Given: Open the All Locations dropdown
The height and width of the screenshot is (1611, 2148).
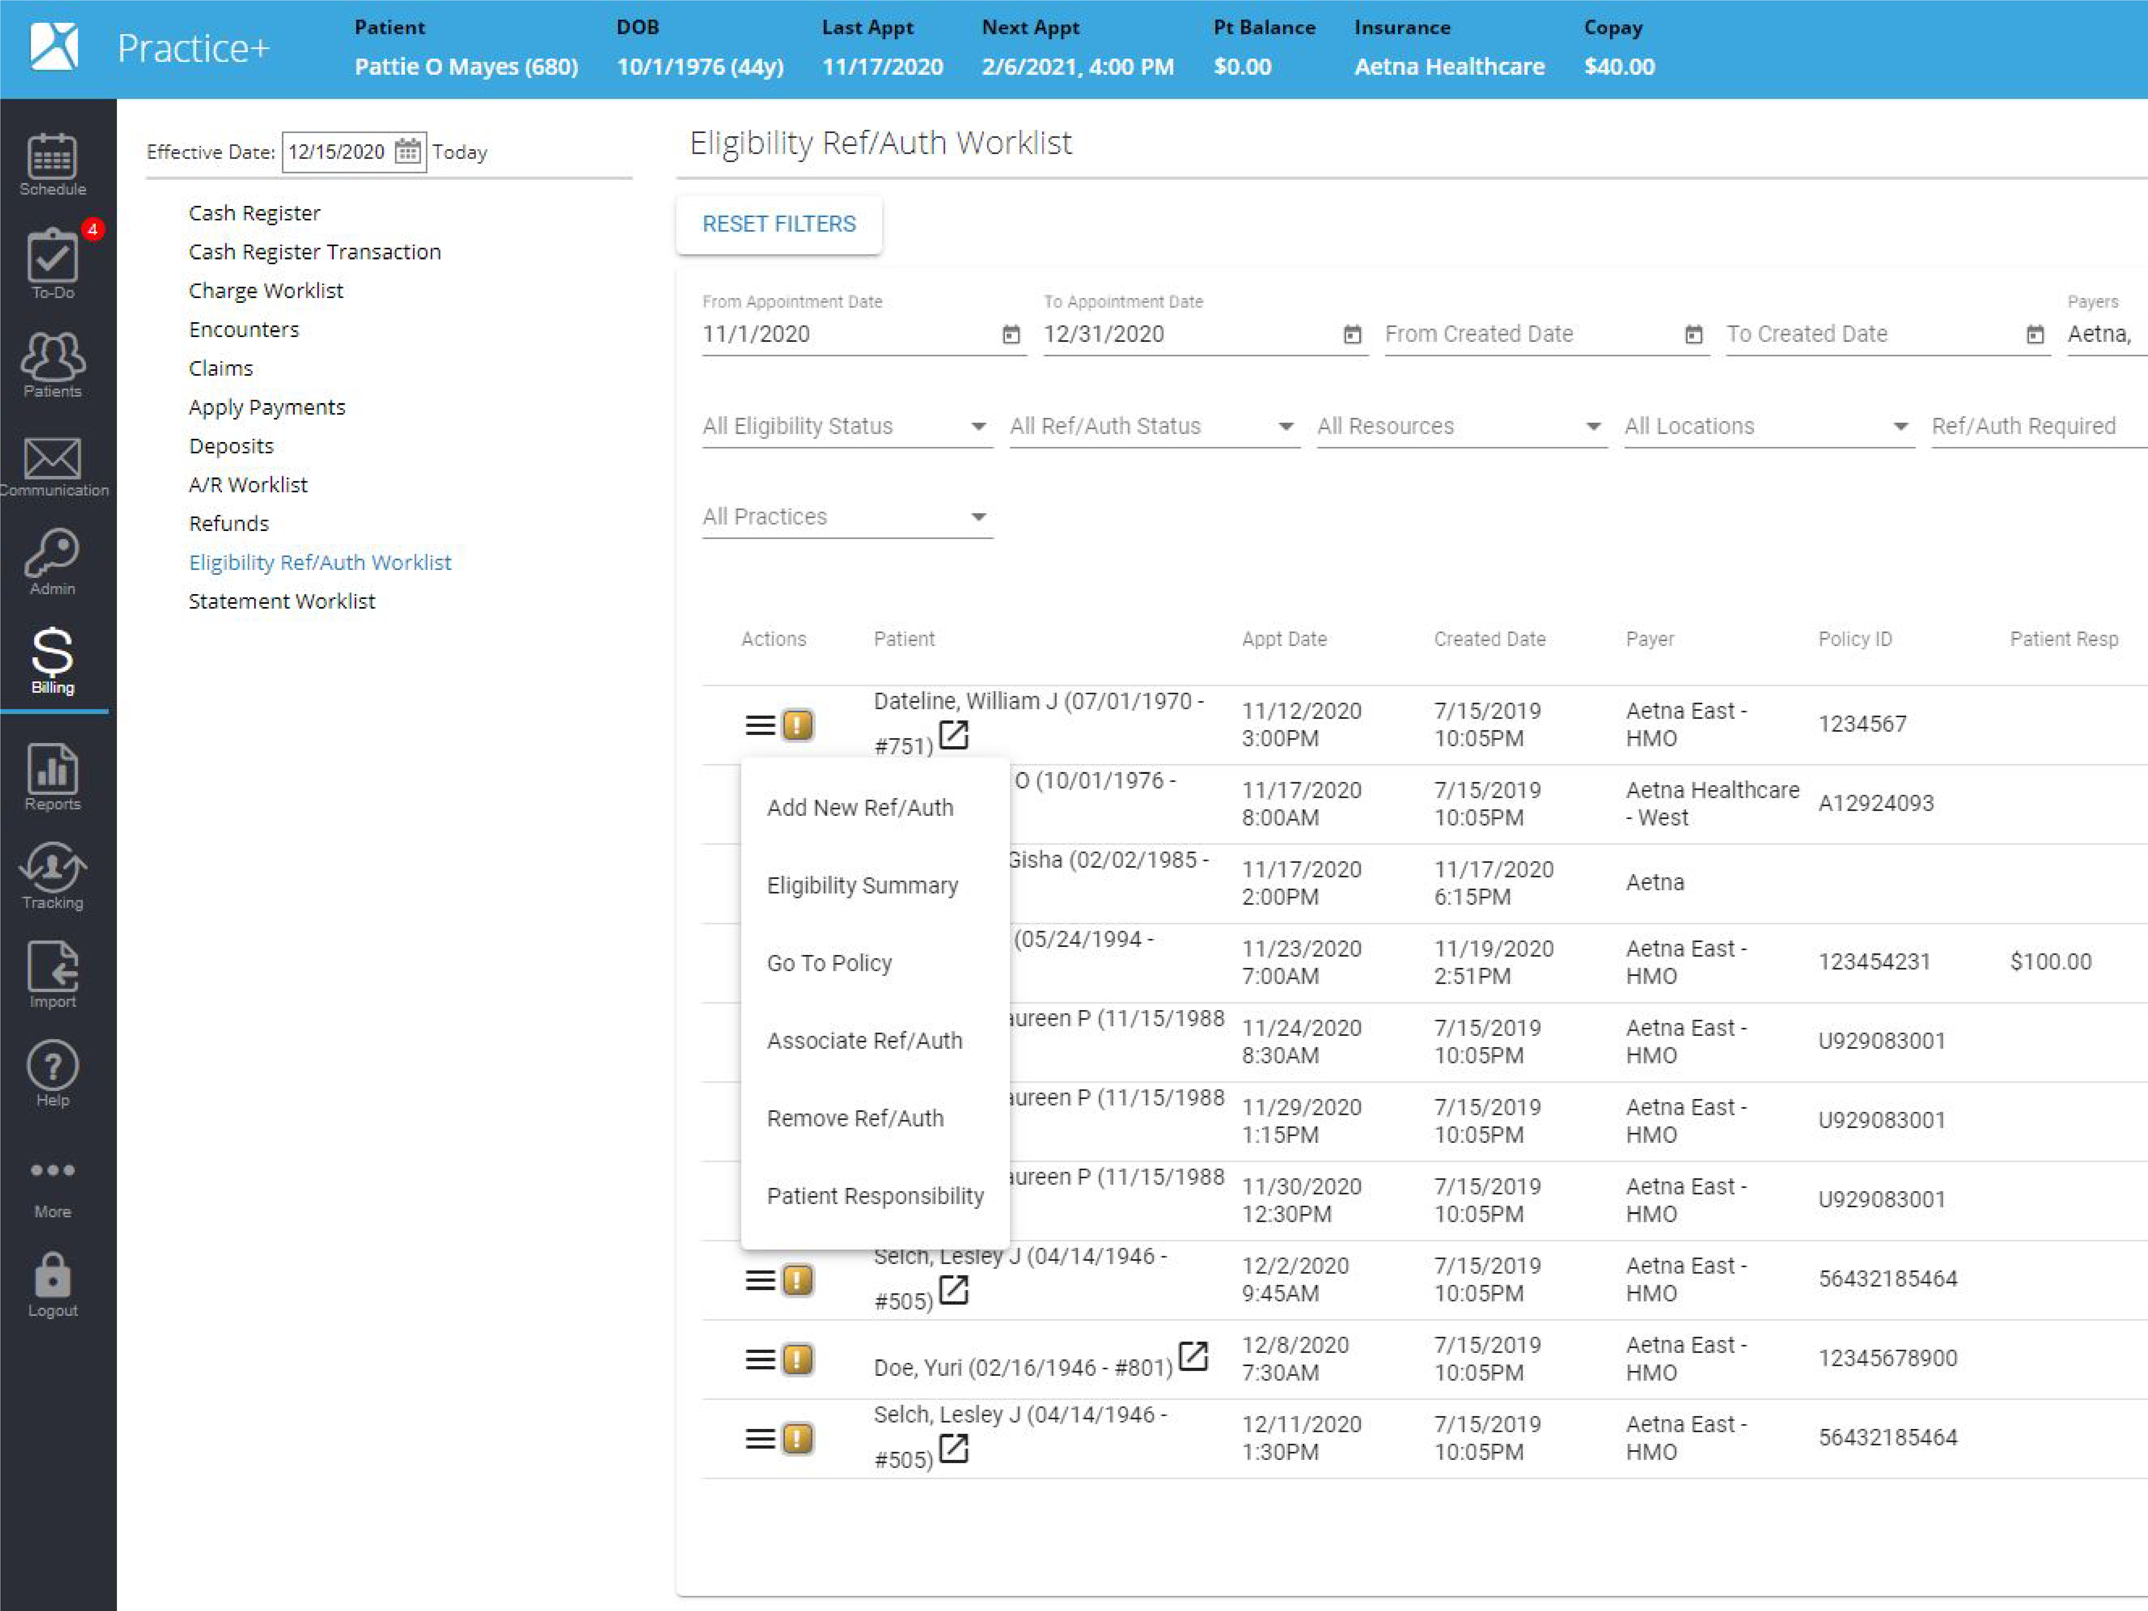Looking at the screenshot, I should pyautogui.click(x=1767, y=426).
